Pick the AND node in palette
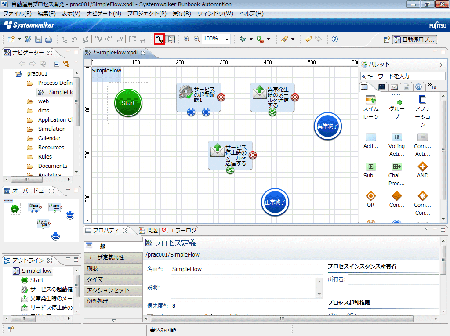The image size is (450, 336). pos(422,170)
